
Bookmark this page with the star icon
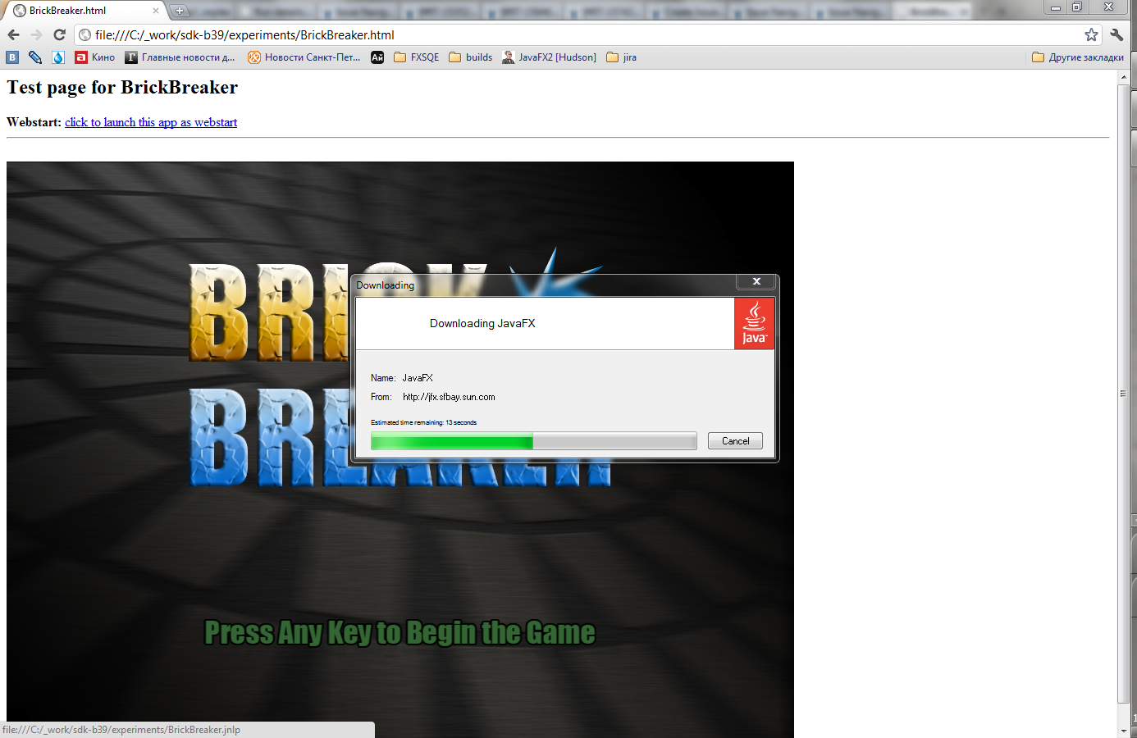tap(1091, 34)
